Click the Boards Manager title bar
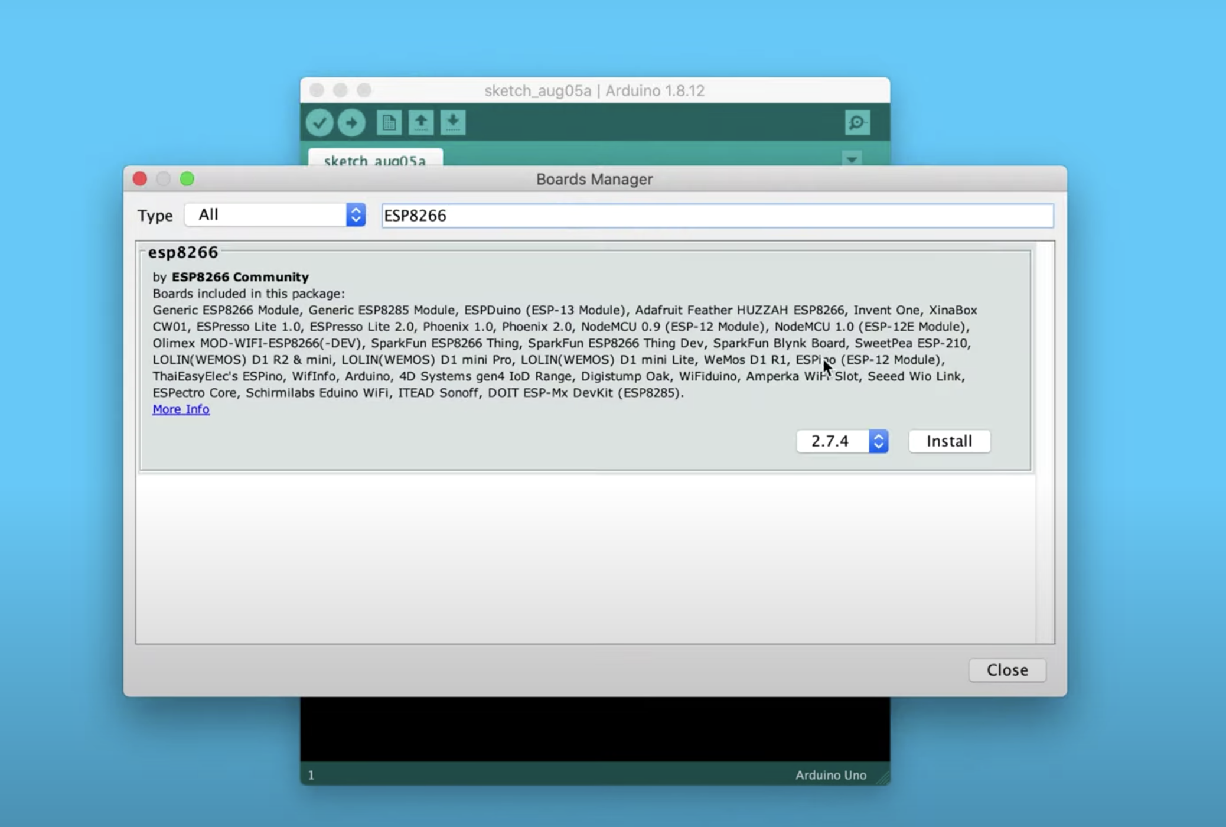The image size is (1226, 827). pos(593,179)
